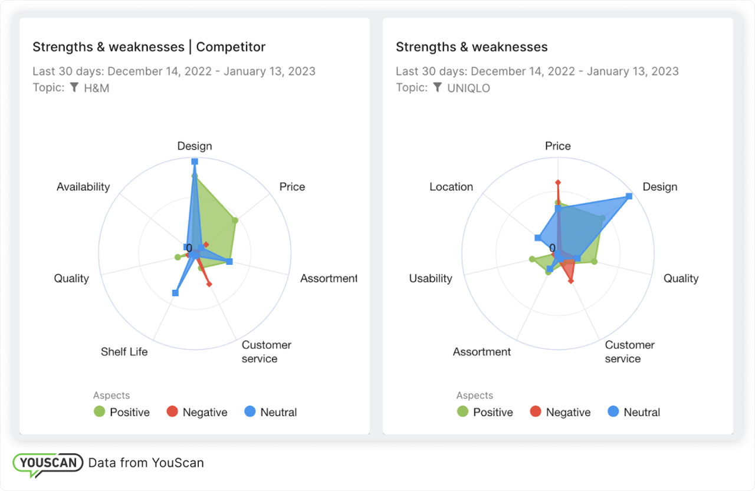755x491 pixels.
Task: Click the blue Design data point in UNIQLO chart
Action: pos(629,196)
